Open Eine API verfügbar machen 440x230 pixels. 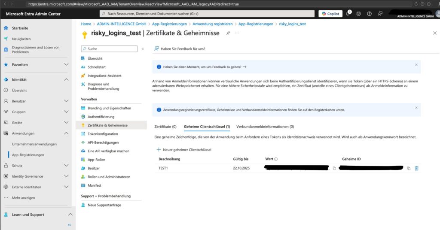(x=108, y=151)
